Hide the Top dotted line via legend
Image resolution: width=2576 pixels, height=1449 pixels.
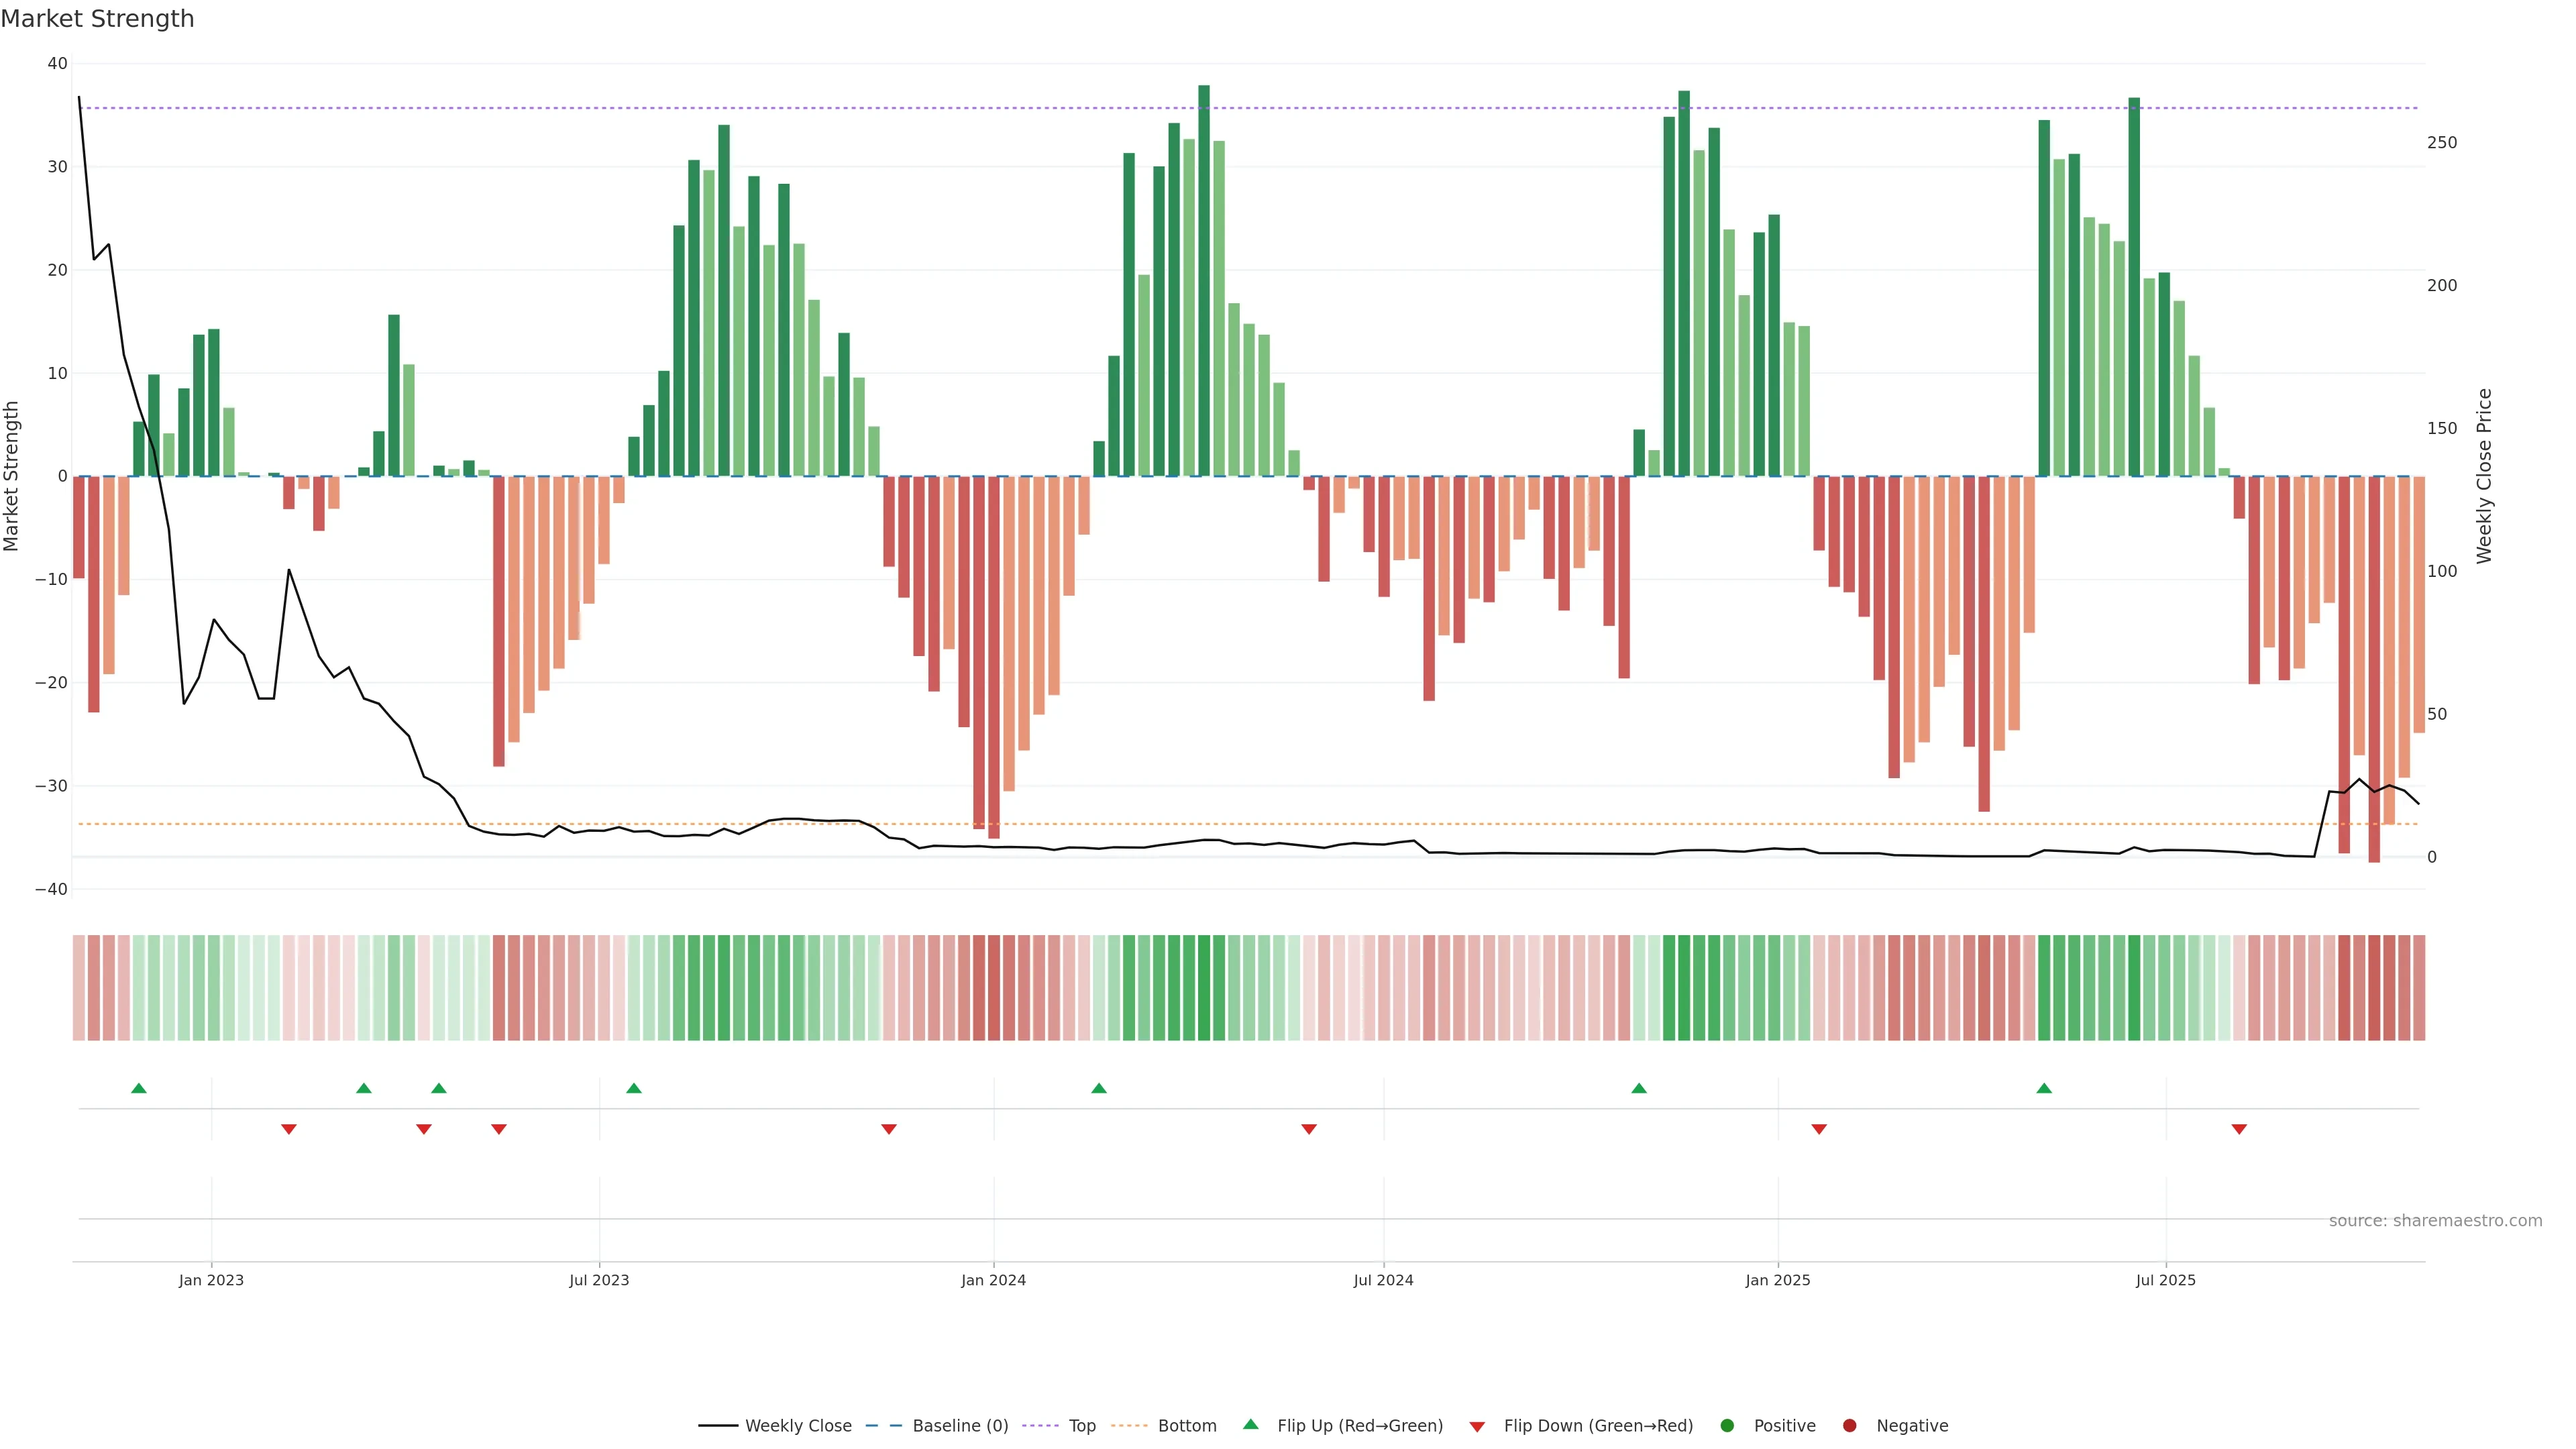pos(1081,1426)
